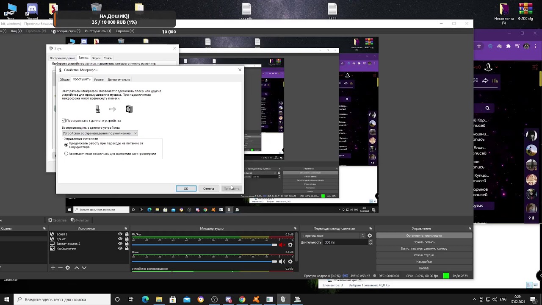This screenshot has width=542, height=305.
Task: Click the Выход button in OBS
Action: (424, 268)
